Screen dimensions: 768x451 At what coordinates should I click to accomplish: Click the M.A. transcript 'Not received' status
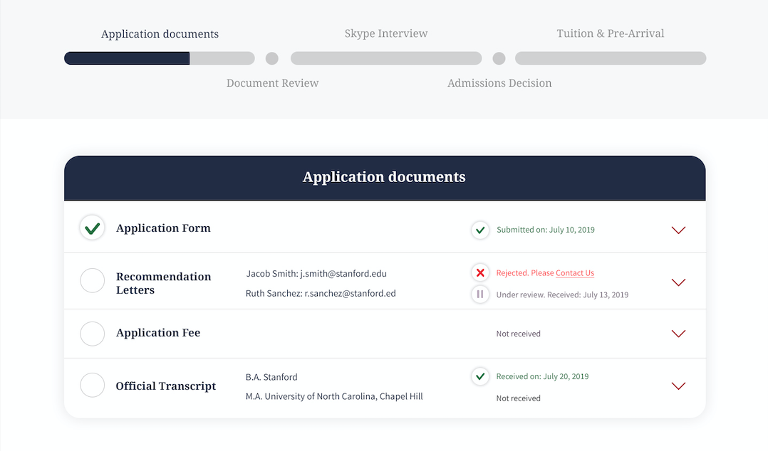pos(518,398)
